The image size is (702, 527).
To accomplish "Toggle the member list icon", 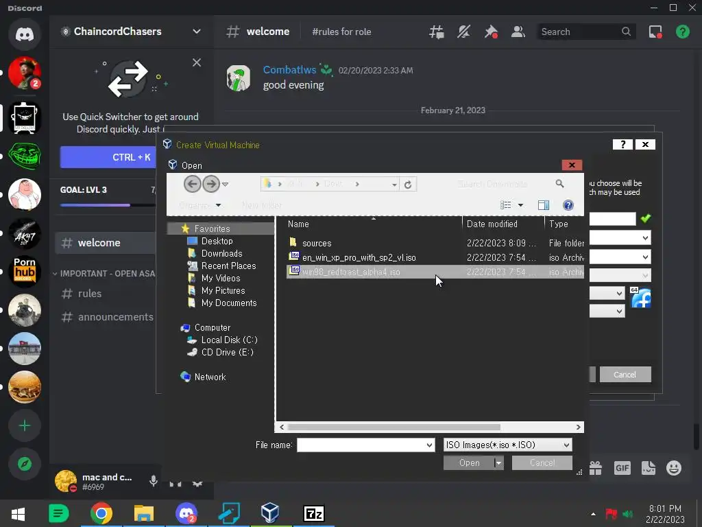I will pyautogui.click(x=518, y=32).
